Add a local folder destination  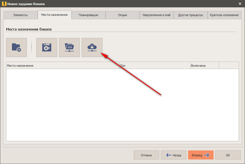[16, 48]
